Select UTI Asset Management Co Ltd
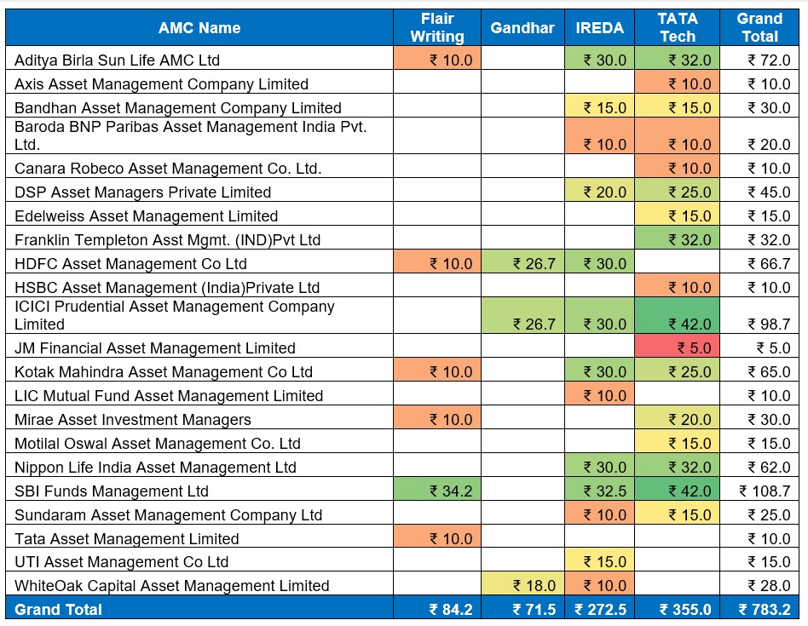808x626 pixels. point(122,561)
